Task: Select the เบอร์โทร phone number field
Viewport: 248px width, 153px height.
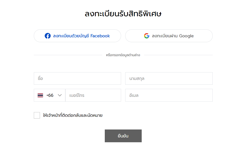Action: pyautogui.click(x=93, y=95)
